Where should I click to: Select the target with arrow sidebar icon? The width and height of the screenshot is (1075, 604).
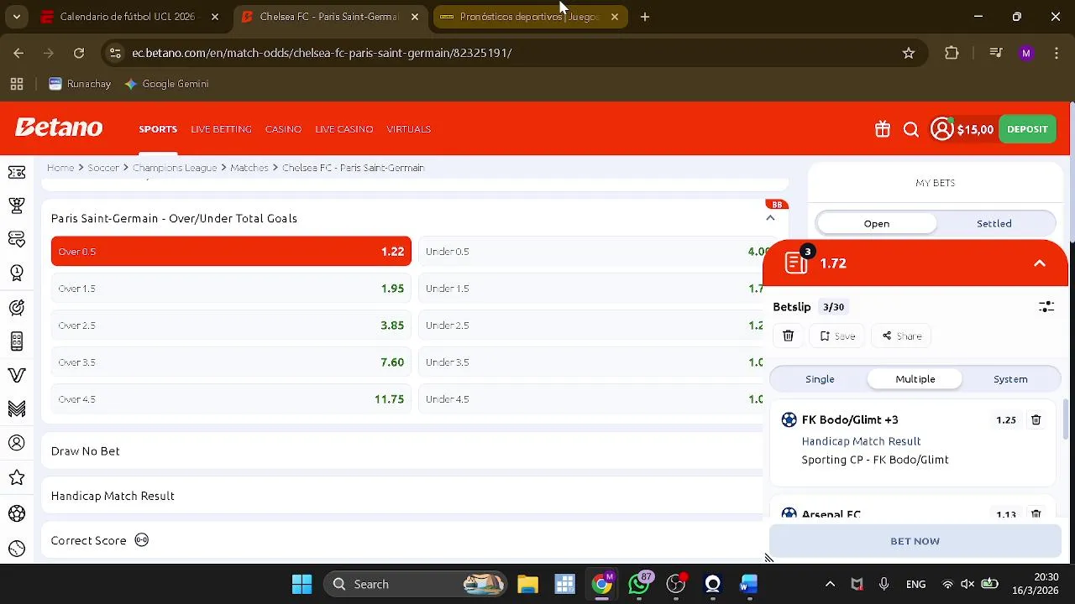[17, 308]
